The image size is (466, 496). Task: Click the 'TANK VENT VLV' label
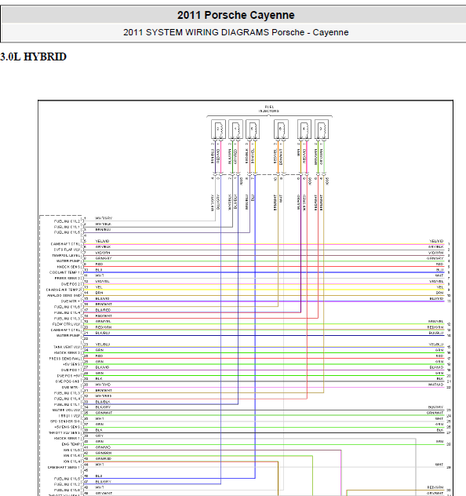point(67,347)
